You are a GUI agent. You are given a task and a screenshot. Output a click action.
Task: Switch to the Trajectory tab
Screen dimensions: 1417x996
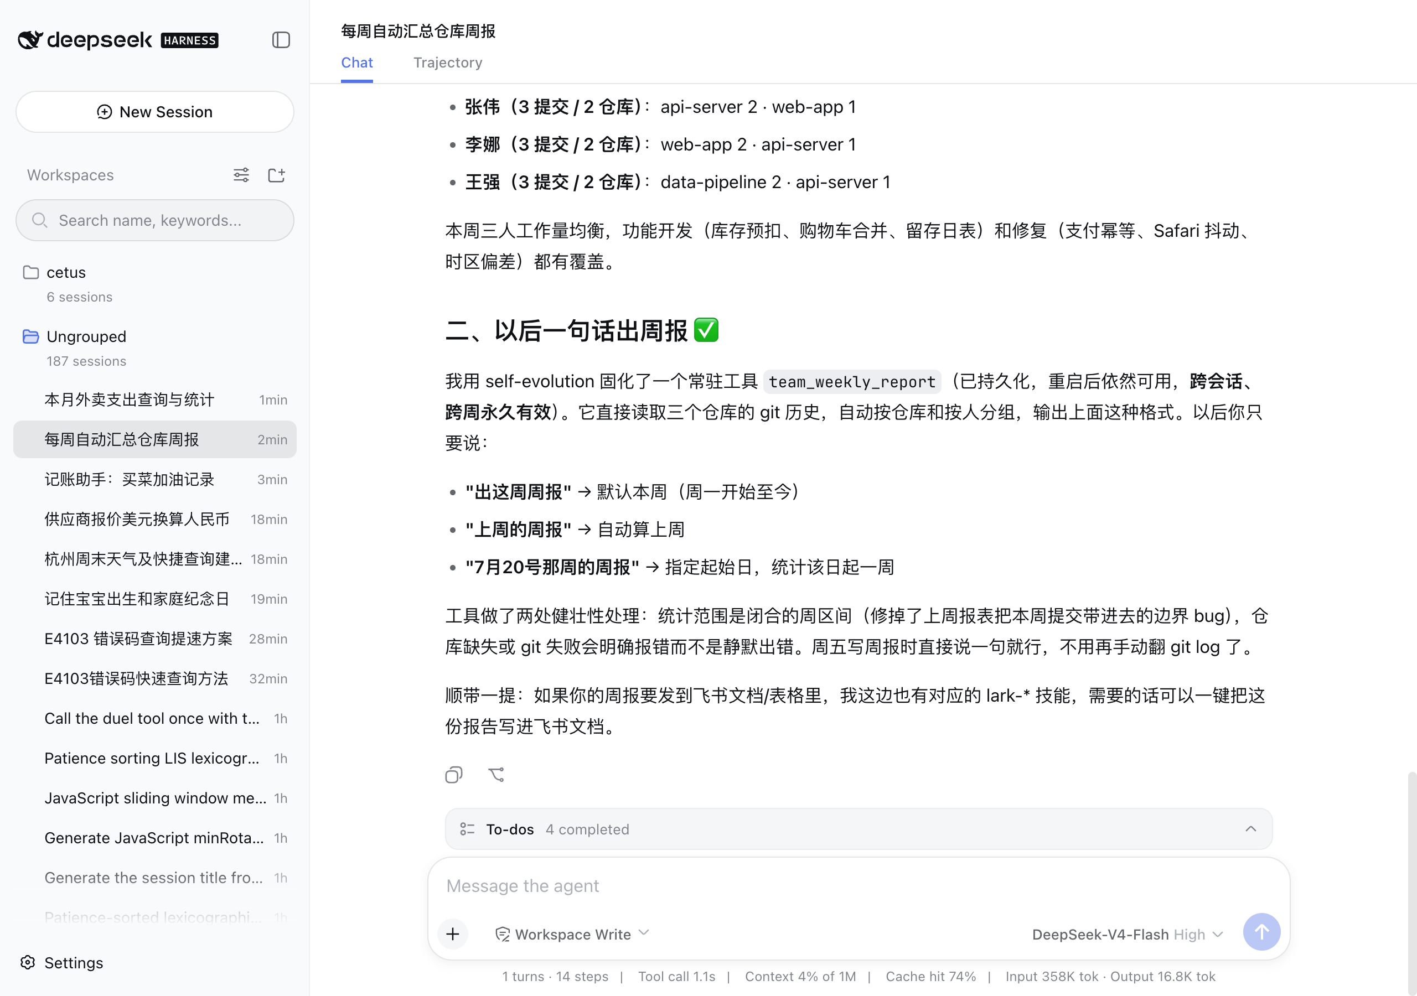pyautogui.click(x=447, y=63)
